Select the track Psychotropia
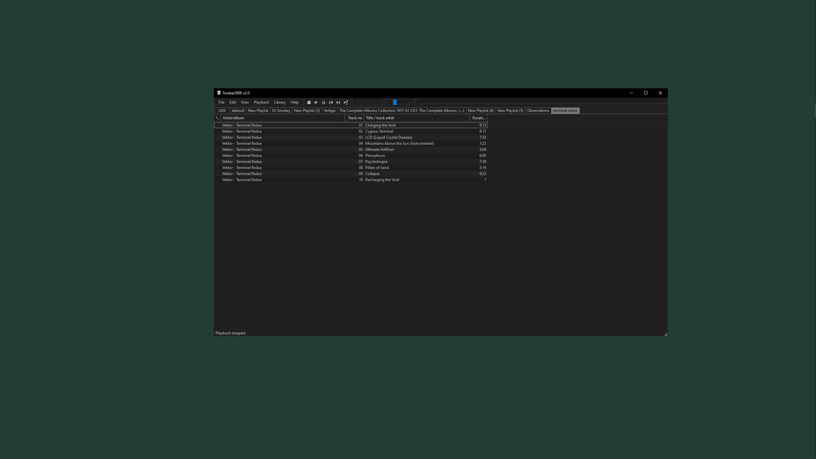This screenshot has height=459, width=816. [x=351, y=162]
